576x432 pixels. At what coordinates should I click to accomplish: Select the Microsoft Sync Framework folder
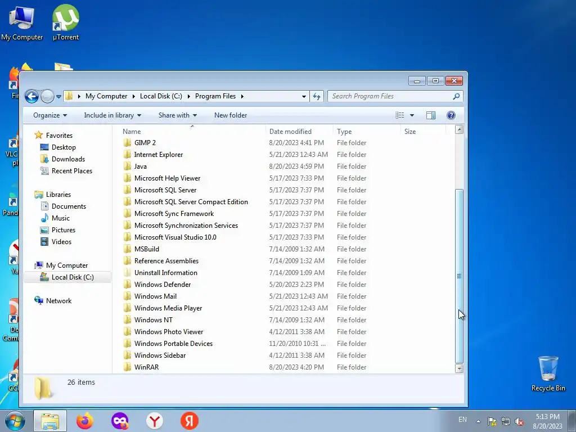coord(174,213)
